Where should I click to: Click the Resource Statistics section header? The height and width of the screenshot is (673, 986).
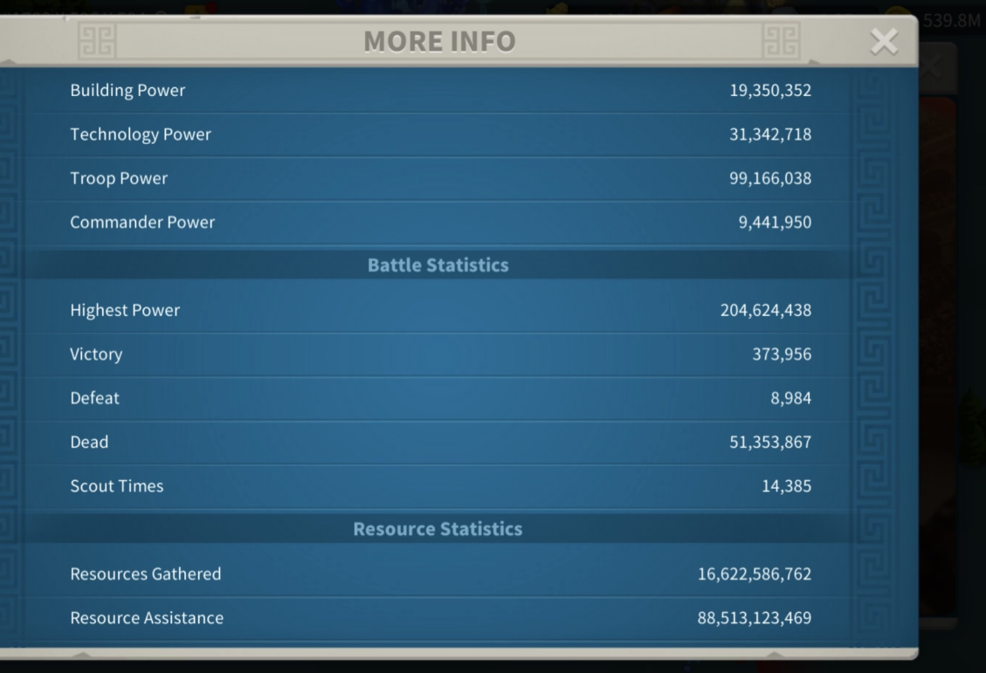438,530
